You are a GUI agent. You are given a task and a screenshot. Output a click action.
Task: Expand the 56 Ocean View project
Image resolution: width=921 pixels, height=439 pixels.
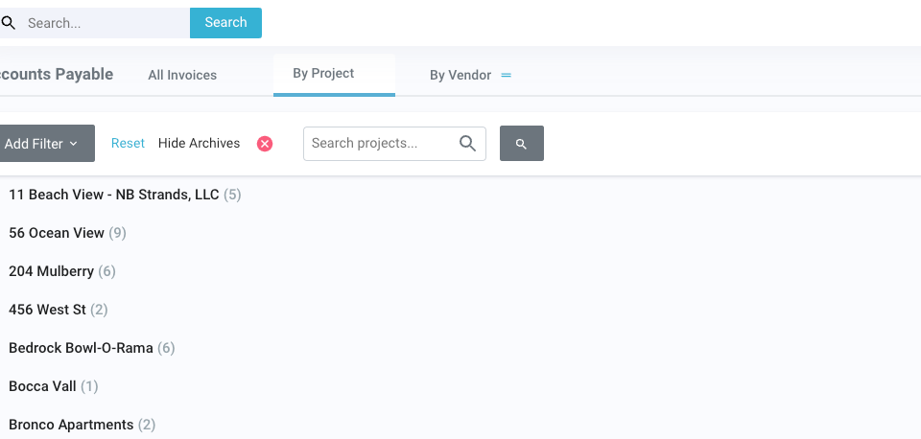click(x=57, y=233)
